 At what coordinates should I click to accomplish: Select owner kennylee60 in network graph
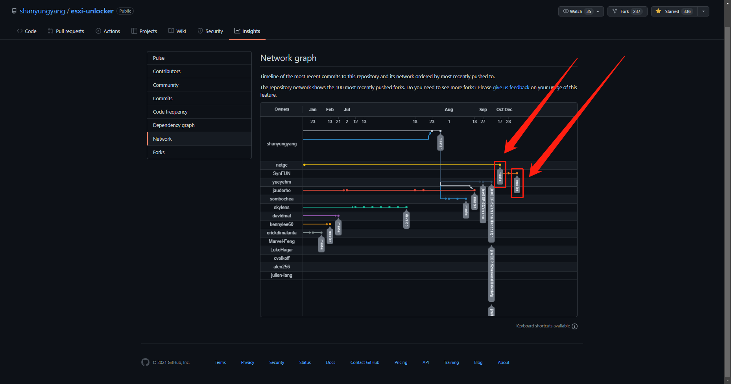pos(282,224)
